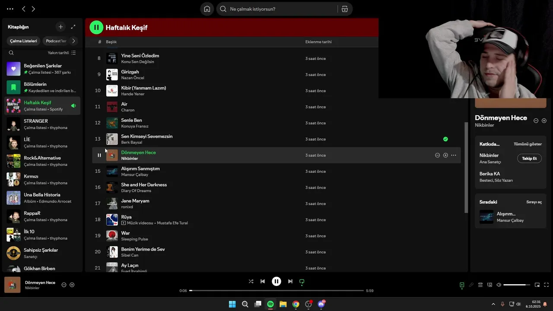This screenshot has height=311, width=553.
Task: Mute with the player volume icon
Action: point(499,285)
